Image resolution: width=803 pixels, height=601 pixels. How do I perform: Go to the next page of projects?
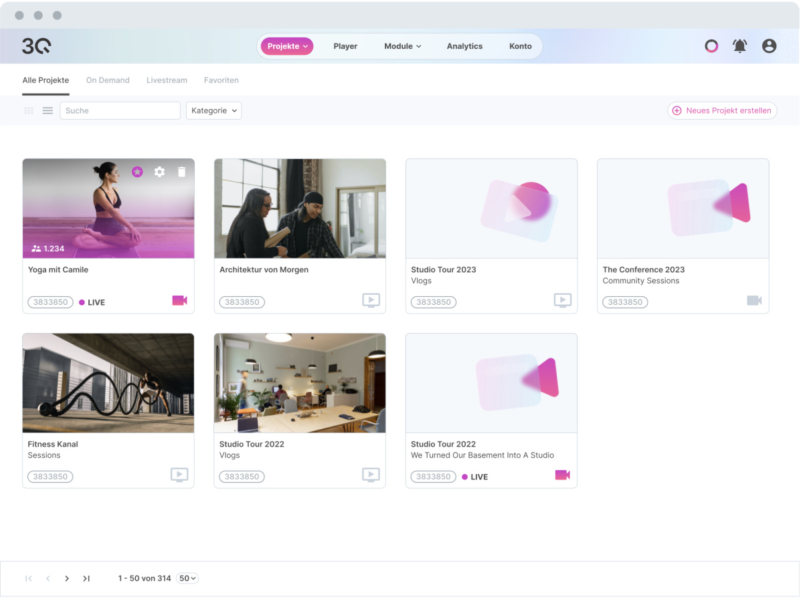tap(67, 578)
